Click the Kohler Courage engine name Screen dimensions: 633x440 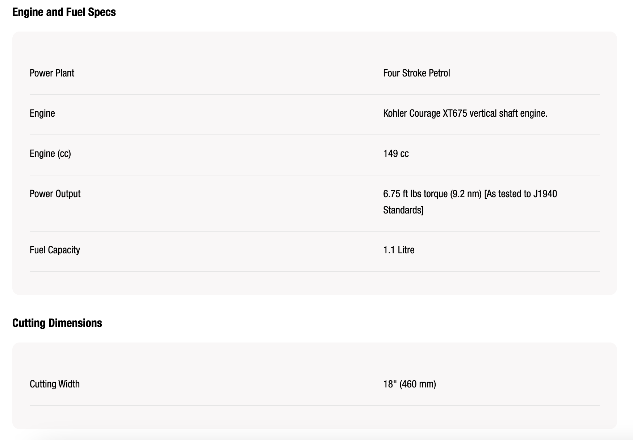[x=412, y=113]
